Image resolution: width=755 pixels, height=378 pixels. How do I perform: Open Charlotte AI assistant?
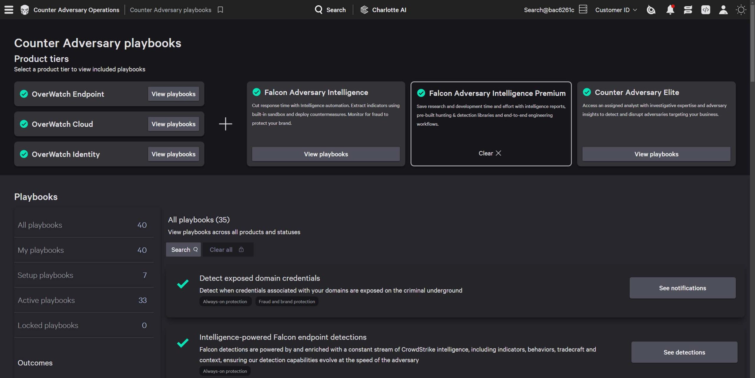coord(383,10)
